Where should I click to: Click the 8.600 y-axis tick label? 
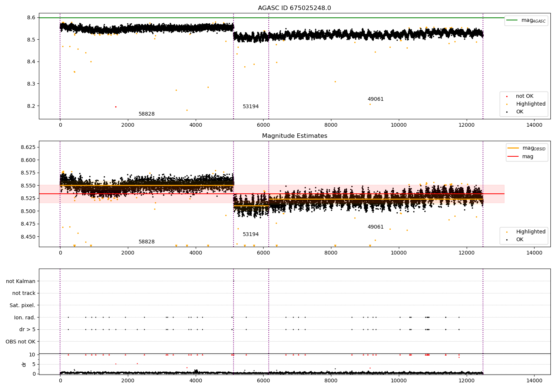tap(28, 160)
